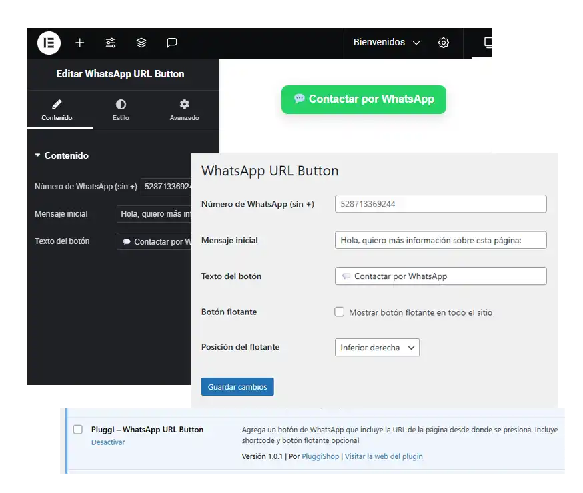Open page settings gear icon
The image size is (583, 493).
coord(443,43)
